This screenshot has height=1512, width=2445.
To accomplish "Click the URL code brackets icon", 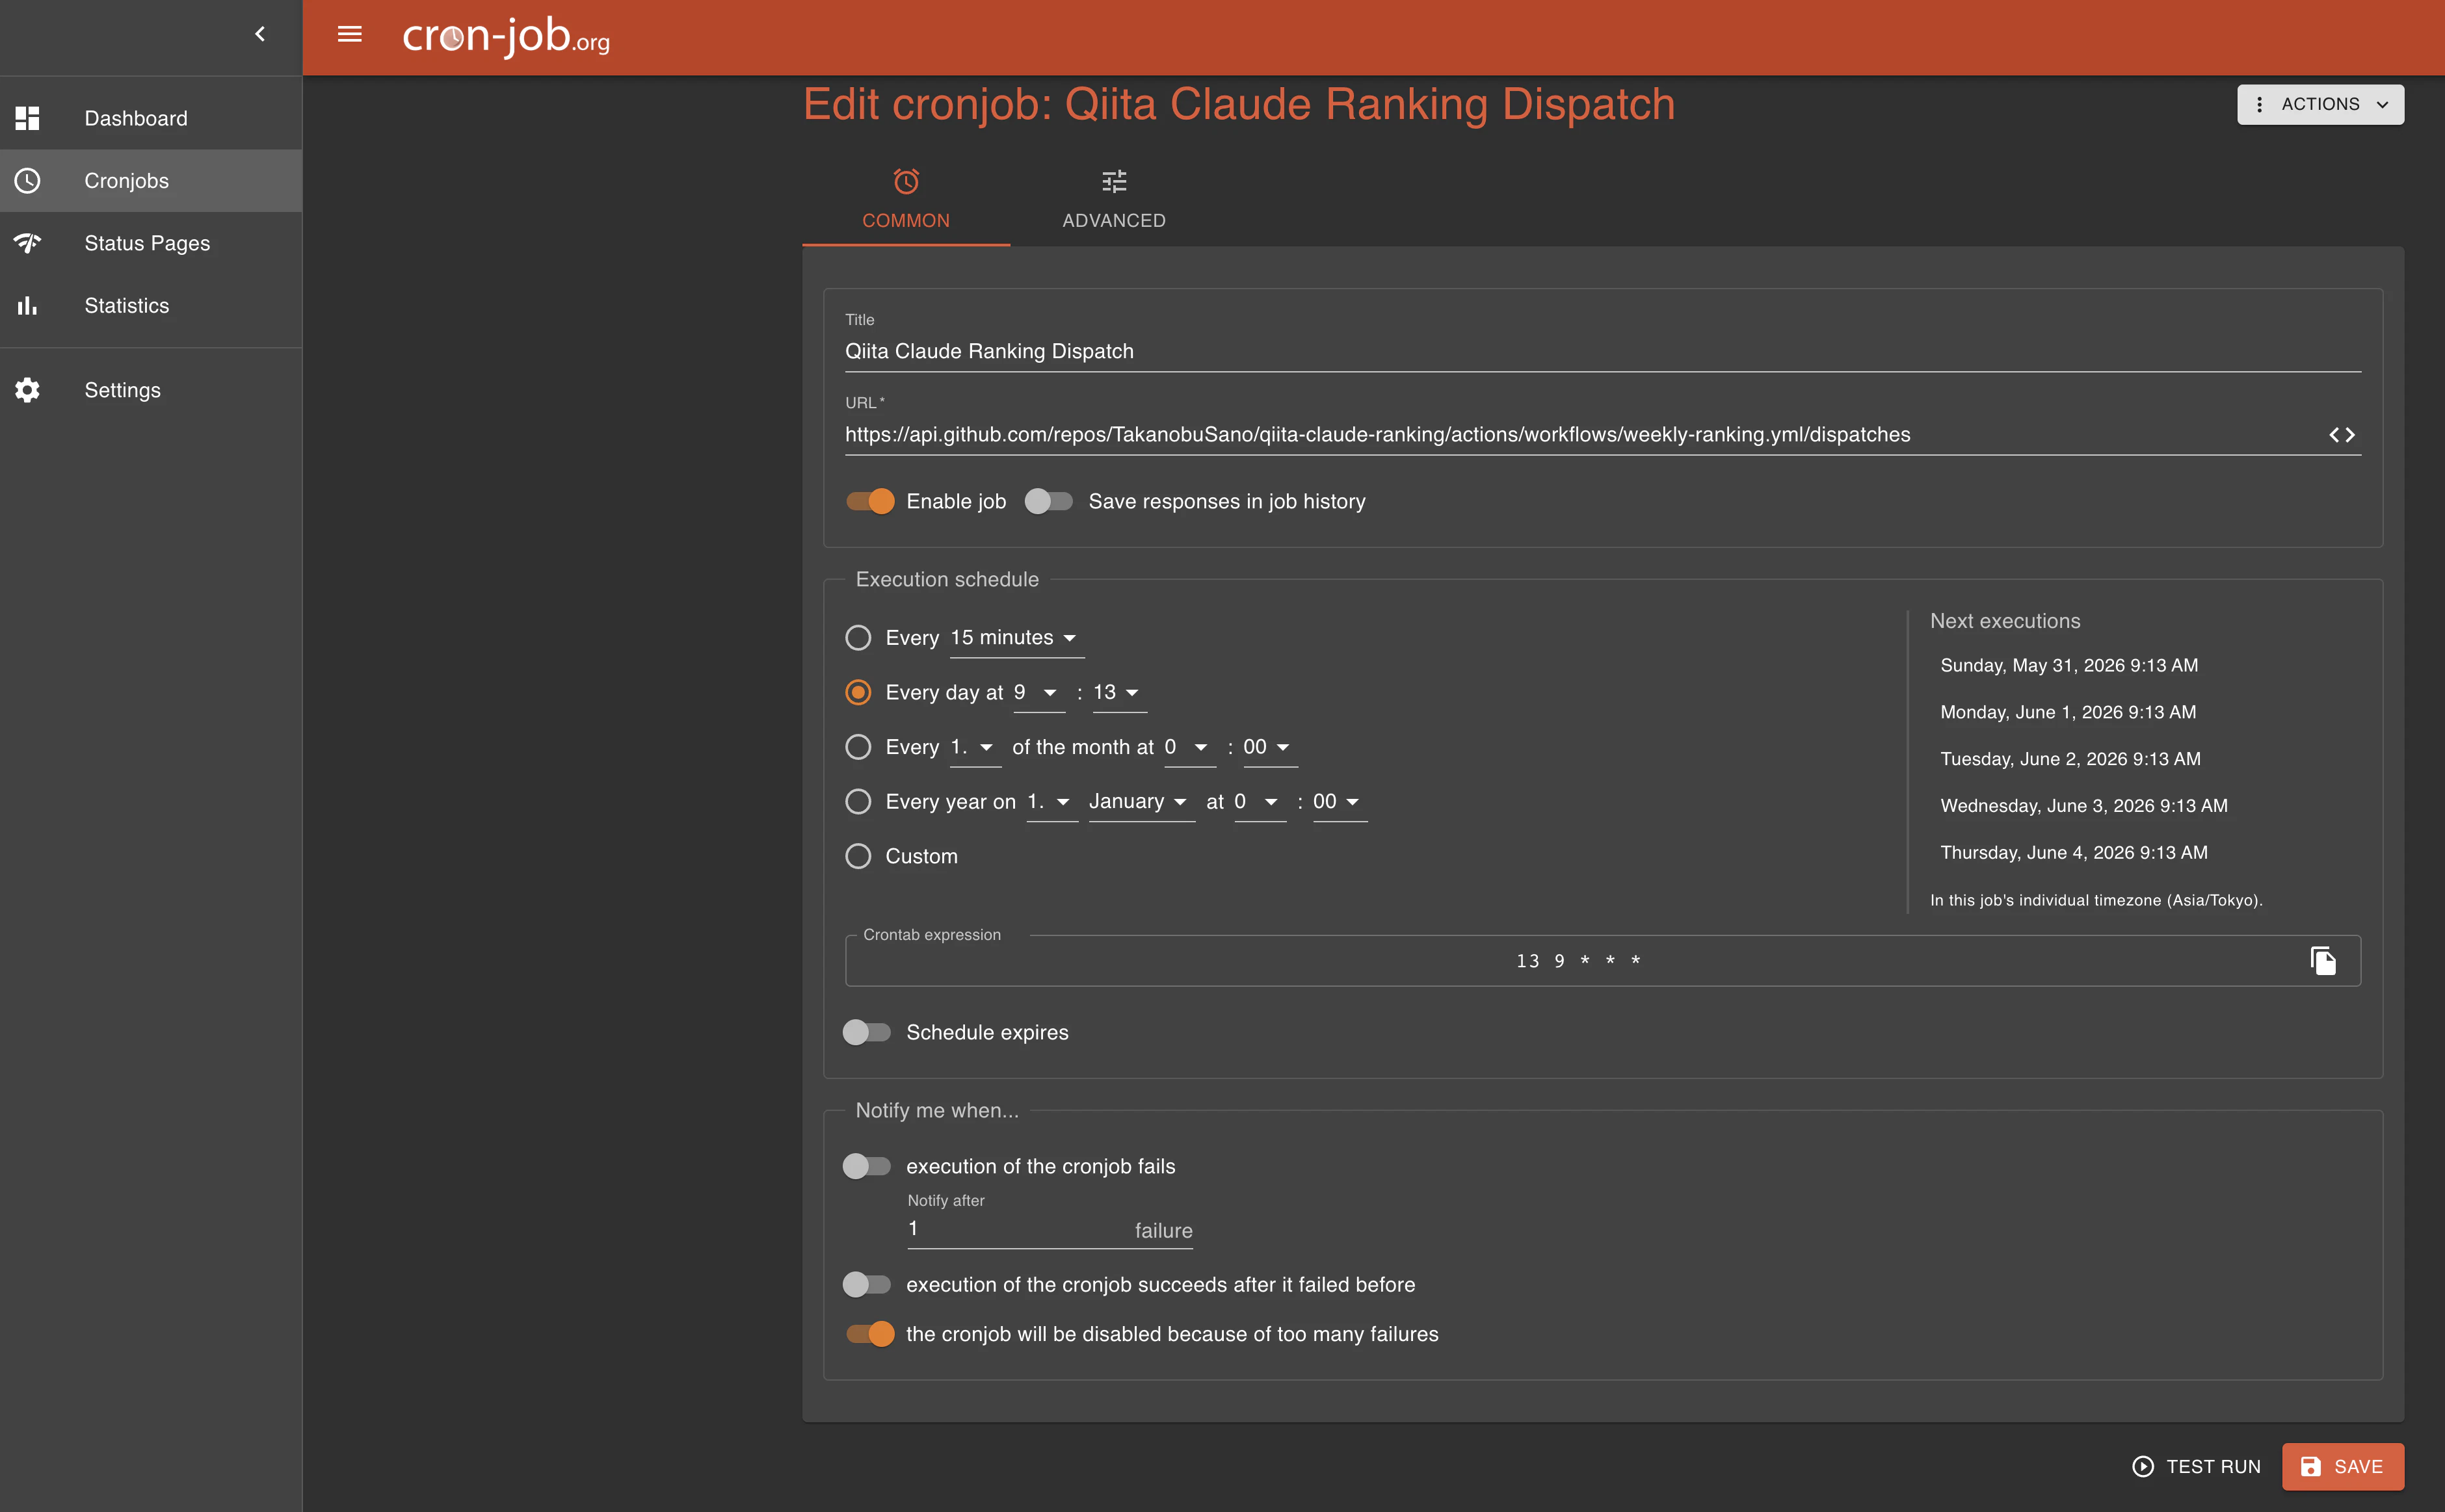I will pyautogui.click(x=2342, y=435).
